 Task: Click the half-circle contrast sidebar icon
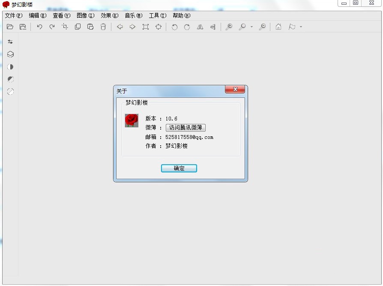coord(10,67)
